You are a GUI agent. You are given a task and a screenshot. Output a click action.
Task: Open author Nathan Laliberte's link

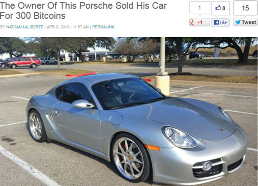[x=25, y=27]
